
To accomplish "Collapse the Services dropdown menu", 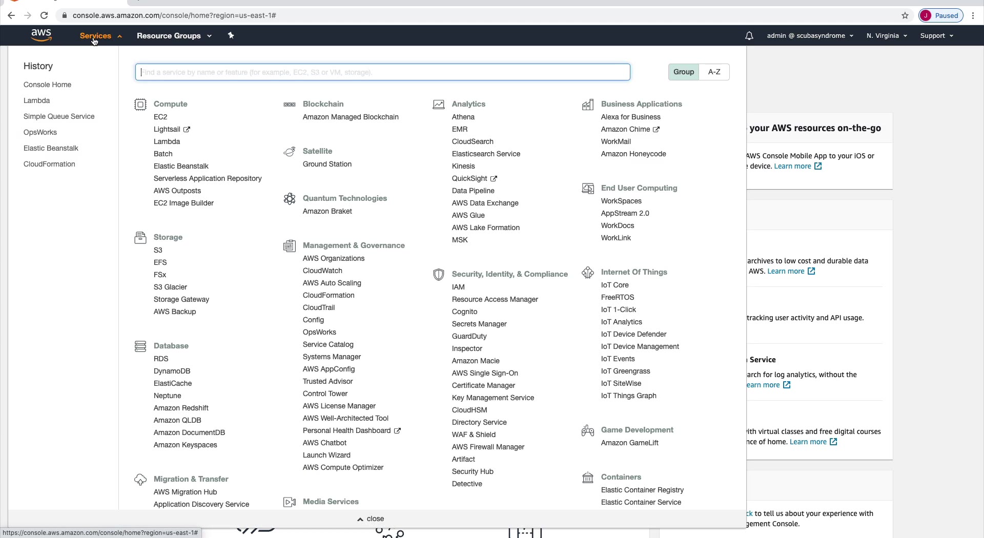I will (100, 36).
